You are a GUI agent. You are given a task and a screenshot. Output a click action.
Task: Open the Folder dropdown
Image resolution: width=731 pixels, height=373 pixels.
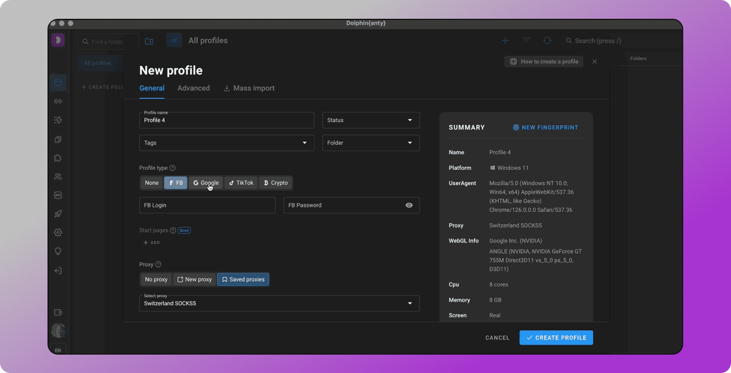(371, 143)
